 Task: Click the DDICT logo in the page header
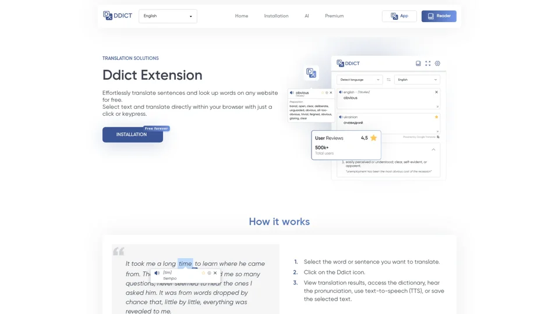117,16
